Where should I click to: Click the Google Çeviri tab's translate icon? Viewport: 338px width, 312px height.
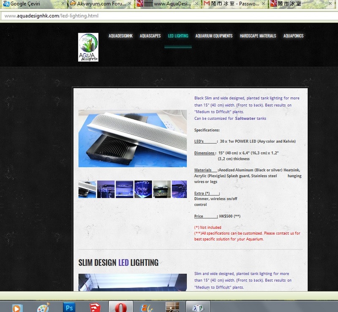[6, 4]
